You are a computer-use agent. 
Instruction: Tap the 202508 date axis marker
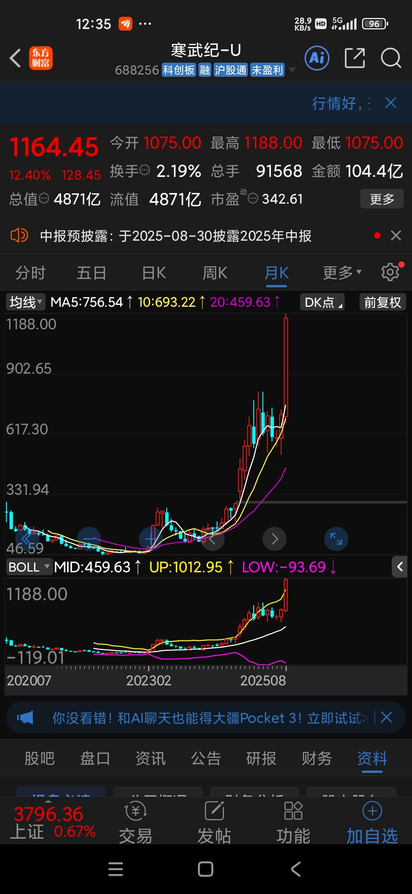(x=263, y=680)
